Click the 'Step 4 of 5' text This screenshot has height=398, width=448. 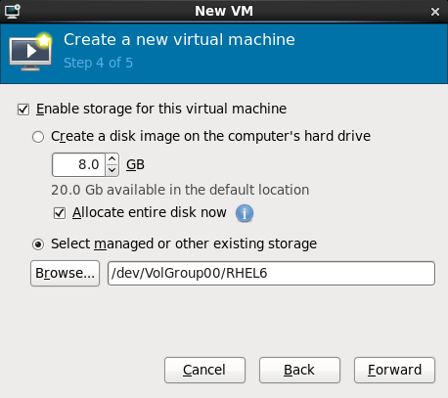[98, 63]
